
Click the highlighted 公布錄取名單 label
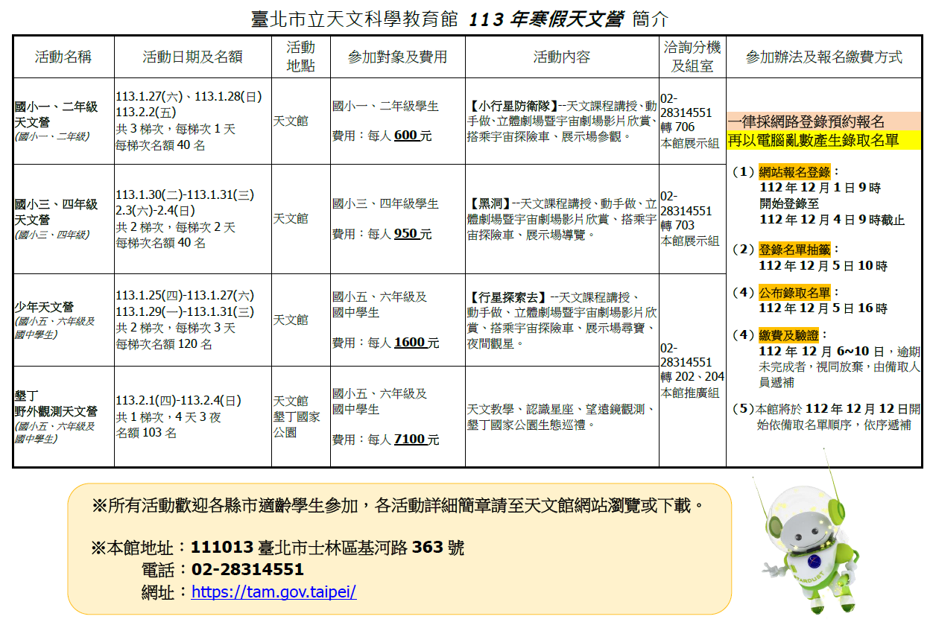point(794,292)
